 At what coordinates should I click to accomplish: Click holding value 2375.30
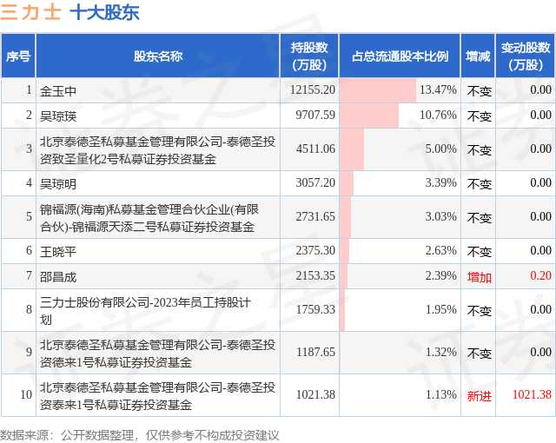[315, 250]
